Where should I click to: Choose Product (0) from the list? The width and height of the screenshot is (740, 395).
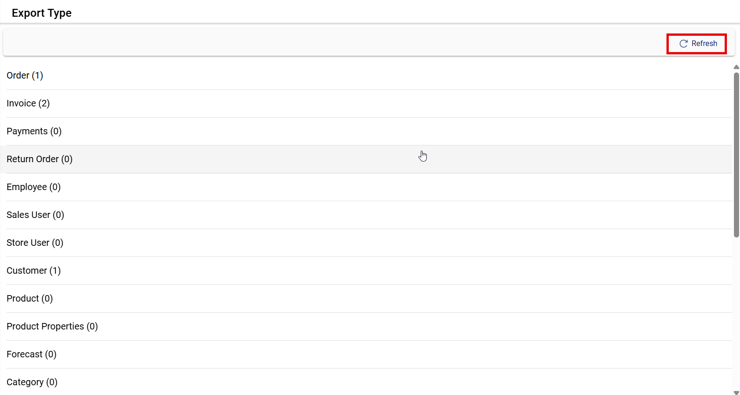click(x=30, y=298)
